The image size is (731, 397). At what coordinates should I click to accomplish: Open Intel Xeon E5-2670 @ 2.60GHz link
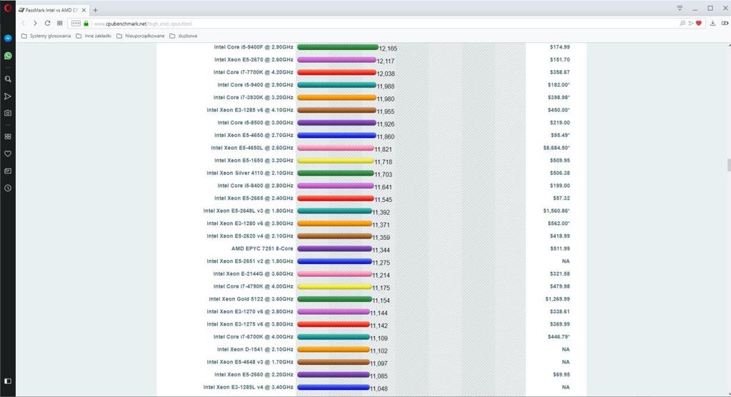pyautogui.click(x=254, y=60)
